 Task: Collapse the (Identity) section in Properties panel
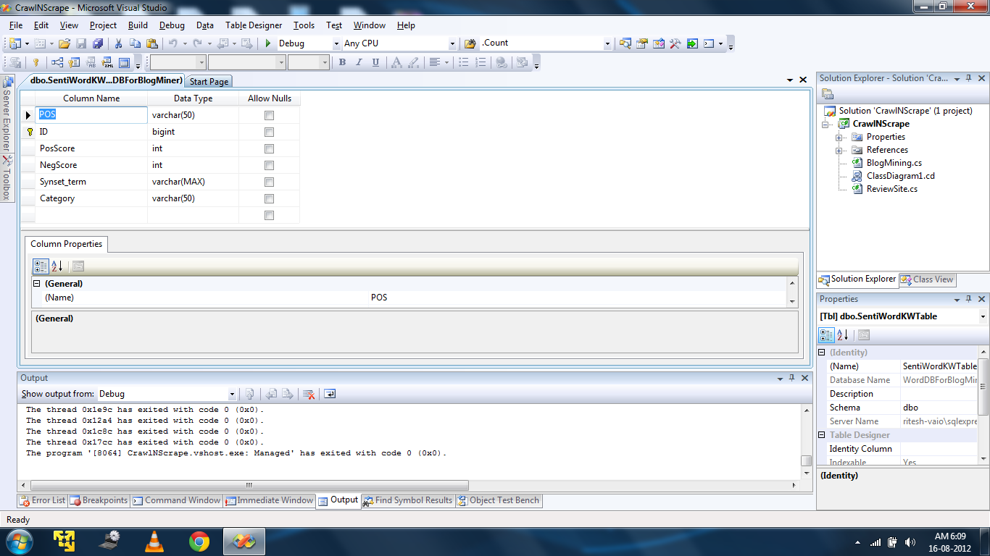[x=822, y=353]
